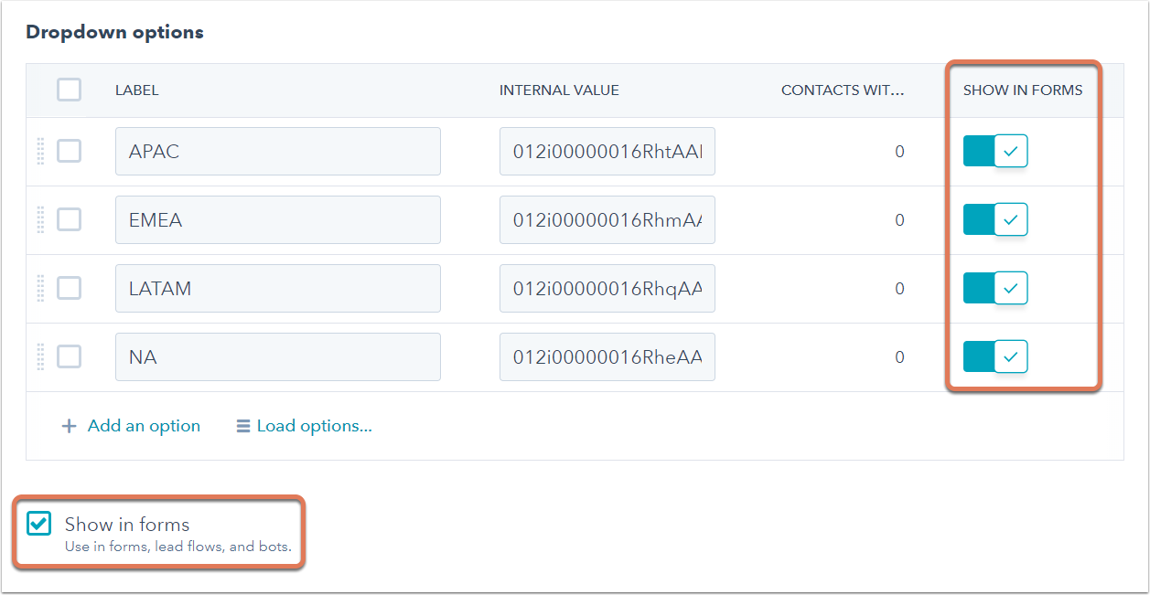The image size is (1150, 595).
Task: Click the drag handle beside NA row
Action: 40,357
